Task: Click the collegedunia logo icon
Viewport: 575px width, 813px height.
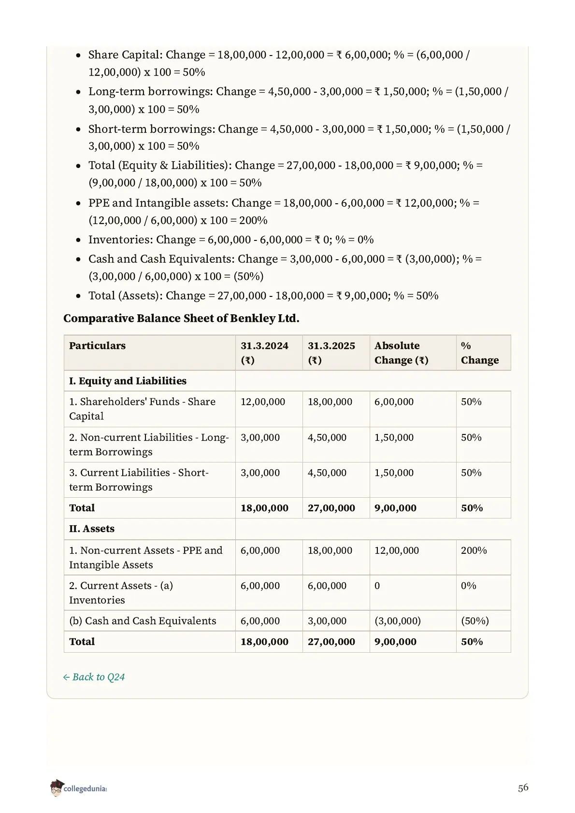Action: (x=57, y=787)
